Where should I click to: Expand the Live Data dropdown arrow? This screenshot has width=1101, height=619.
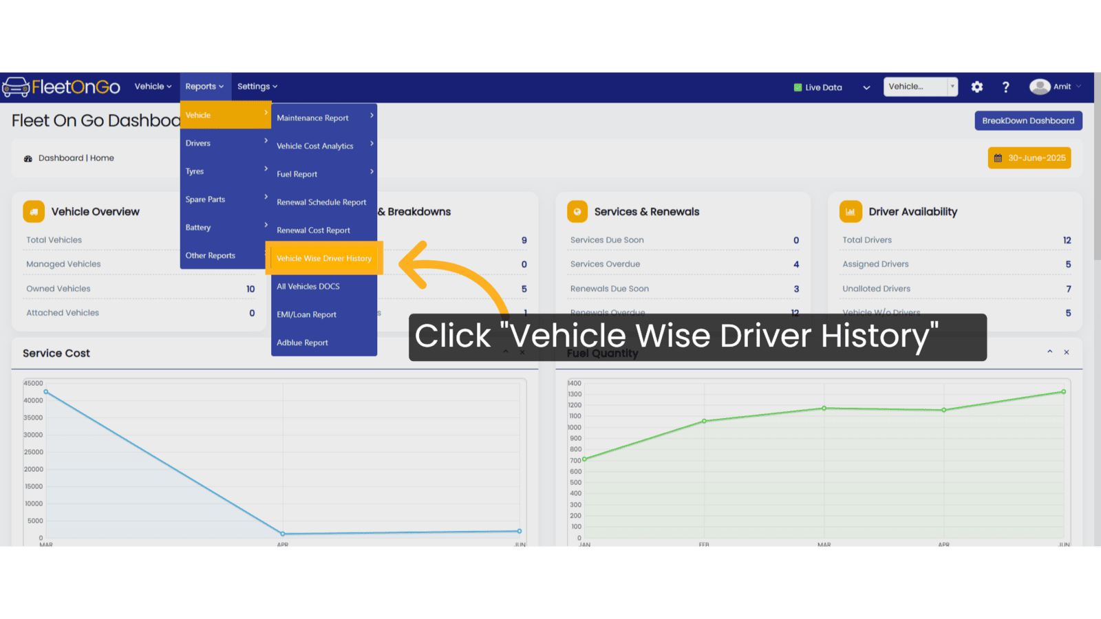click(866, 87)
